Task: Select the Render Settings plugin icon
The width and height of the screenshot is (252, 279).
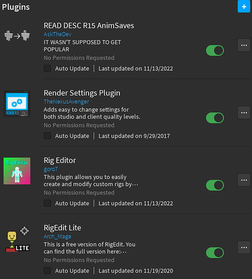Action: (x=17, y=104)
